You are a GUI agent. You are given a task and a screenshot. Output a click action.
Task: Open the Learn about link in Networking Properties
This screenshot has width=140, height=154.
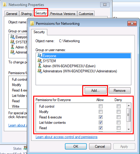pyautogui.click(x=18, y=125)
